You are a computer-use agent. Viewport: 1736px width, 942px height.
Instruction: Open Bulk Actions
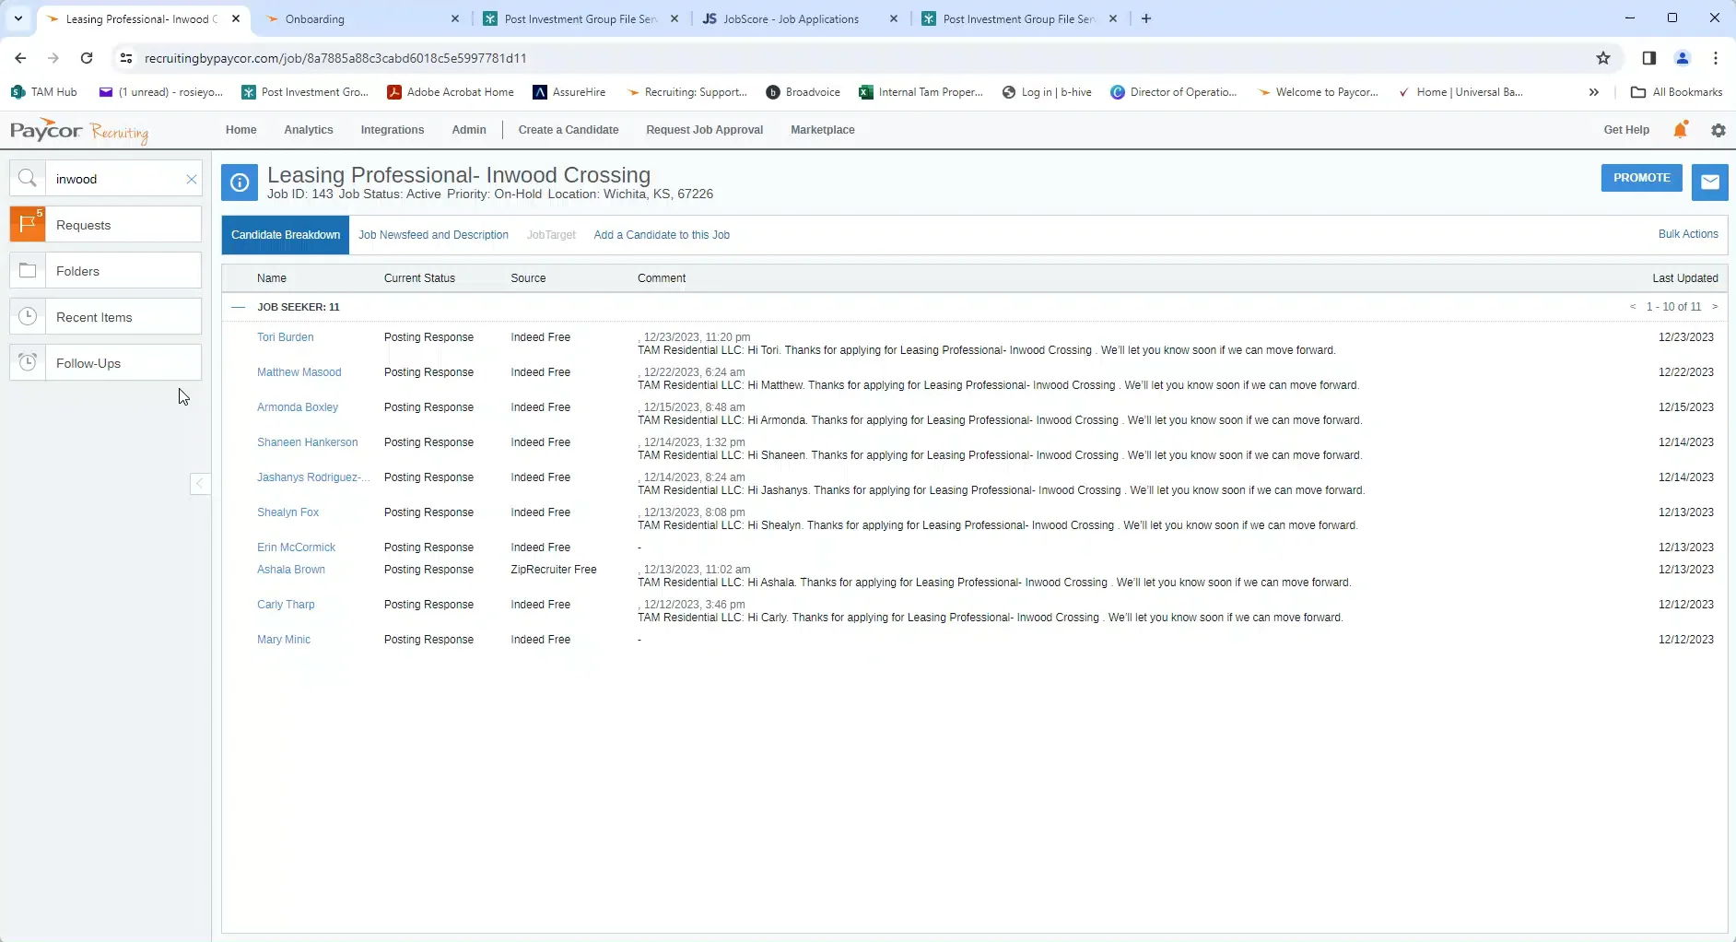1688,234
